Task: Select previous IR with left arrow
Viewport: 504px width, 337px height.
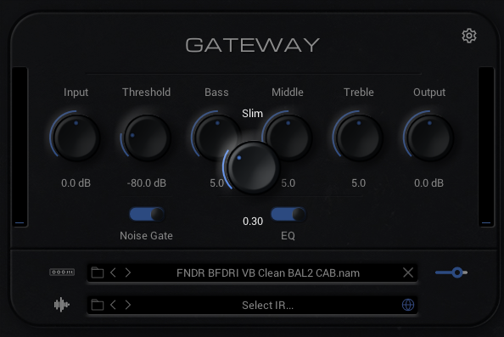Action: (113, 305)
